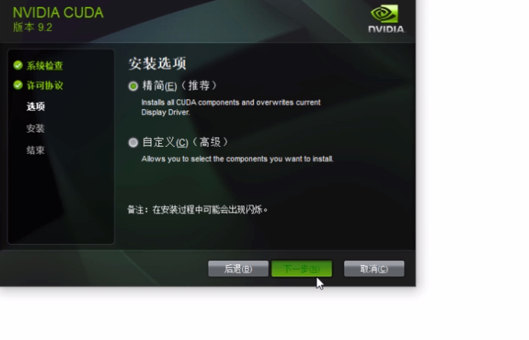Click the 取消(C) cancel button

(x=374, y=269)
